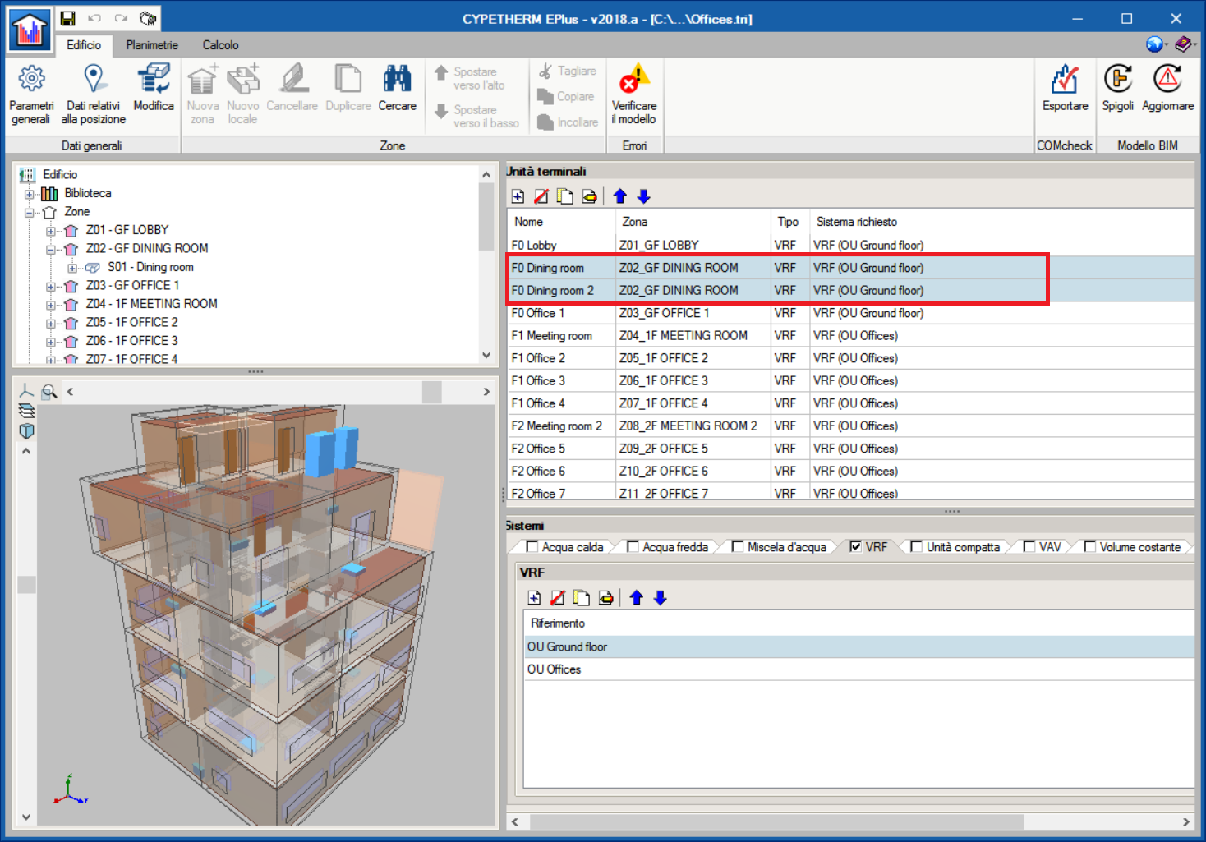Viewport: 1206px width, 842px height.
Task: Click the 3D view layers icon
Action: coord(26,411)
